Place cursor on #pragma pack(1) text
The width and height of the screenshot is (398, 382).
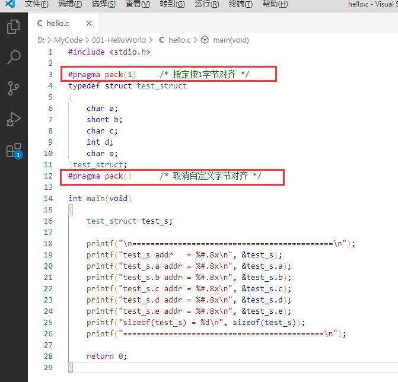point(102,75)
